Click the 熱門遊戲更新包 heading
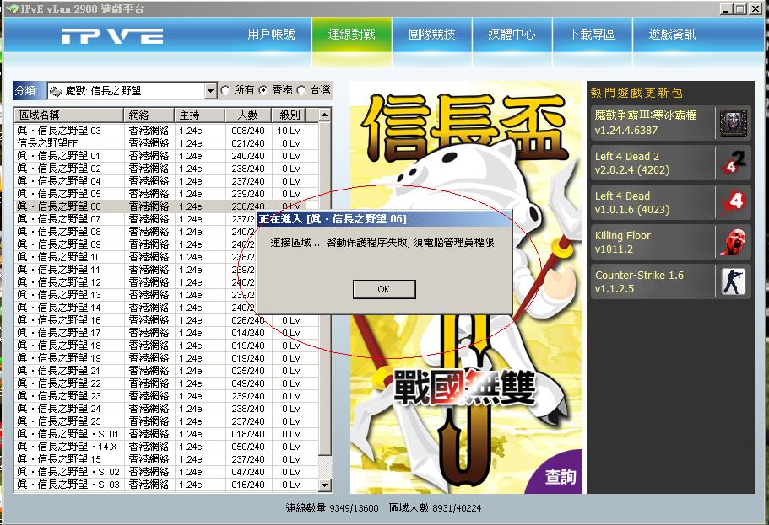The image size is (769, 525). click(x=636, y=93)
